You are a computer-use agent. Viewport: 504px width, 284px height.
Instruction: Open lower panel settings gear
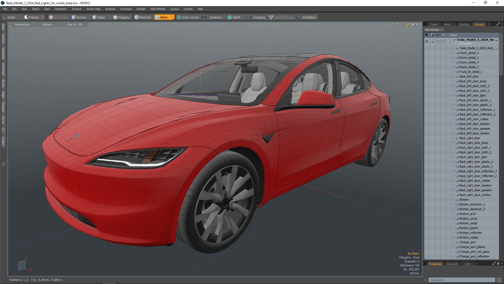(498, 263)
